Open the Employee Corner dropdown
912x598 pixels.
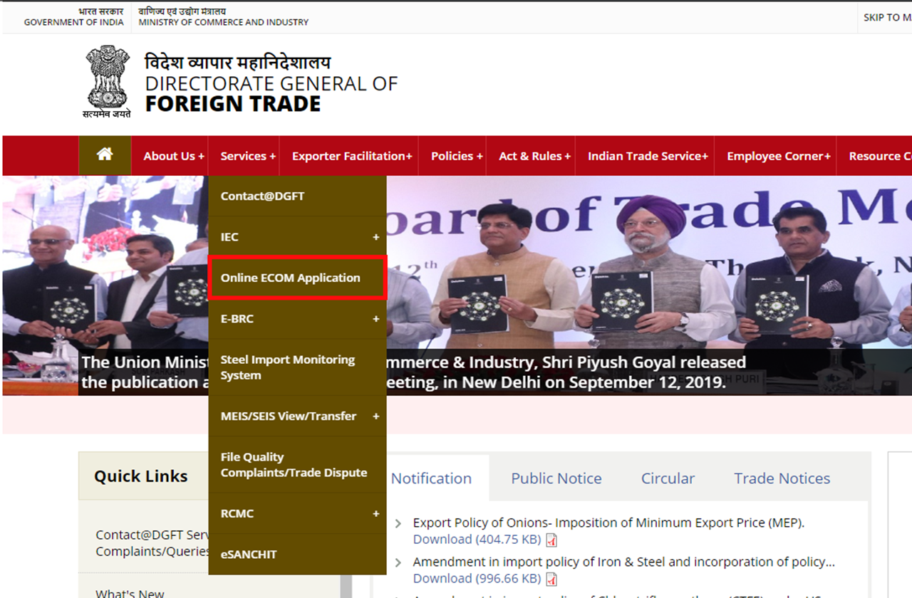point(779,156)
